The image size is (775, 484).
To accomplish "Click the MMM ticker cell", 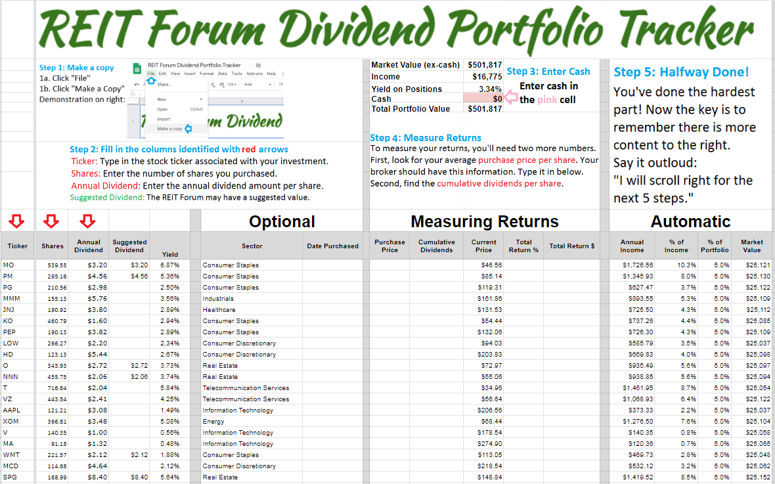I will click(x=17, y=299).
